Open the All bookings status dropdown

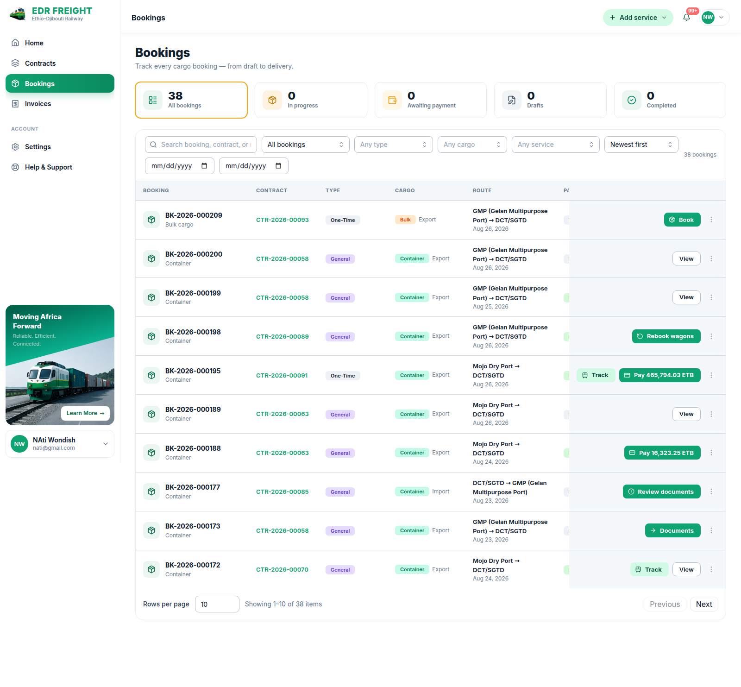pyautogui.click(x=306, y=145)
